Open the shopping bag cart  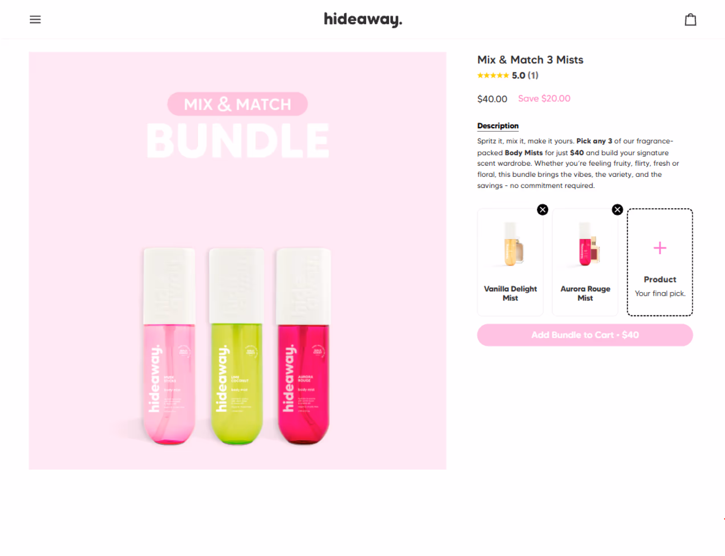pos(690,19)
